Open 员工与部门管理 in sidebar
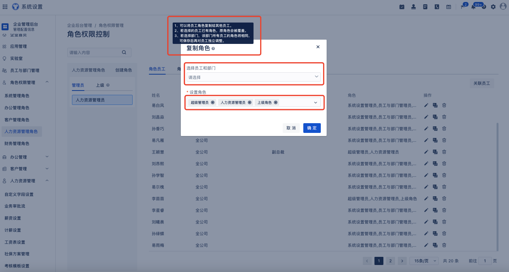The width and height of the screenshot is (509, 272). (x=24, y=70)
